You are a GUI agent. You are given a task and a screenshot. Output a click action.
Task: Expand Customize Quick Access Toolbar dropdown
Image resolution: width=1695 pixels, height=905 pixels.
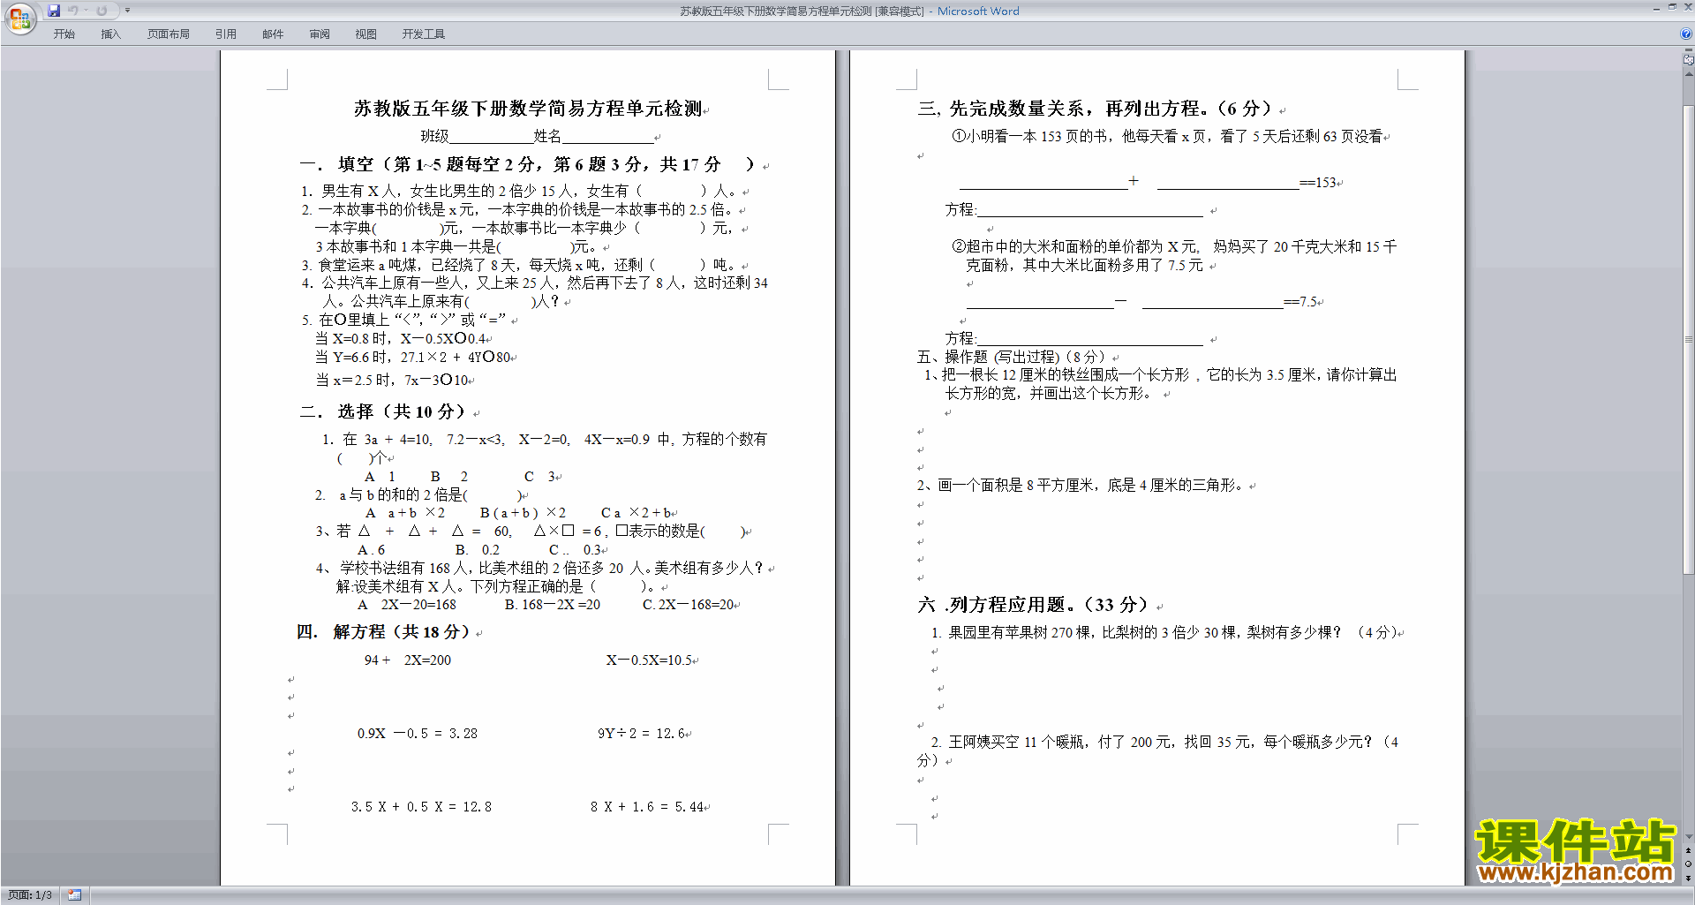tap(127, 11)
